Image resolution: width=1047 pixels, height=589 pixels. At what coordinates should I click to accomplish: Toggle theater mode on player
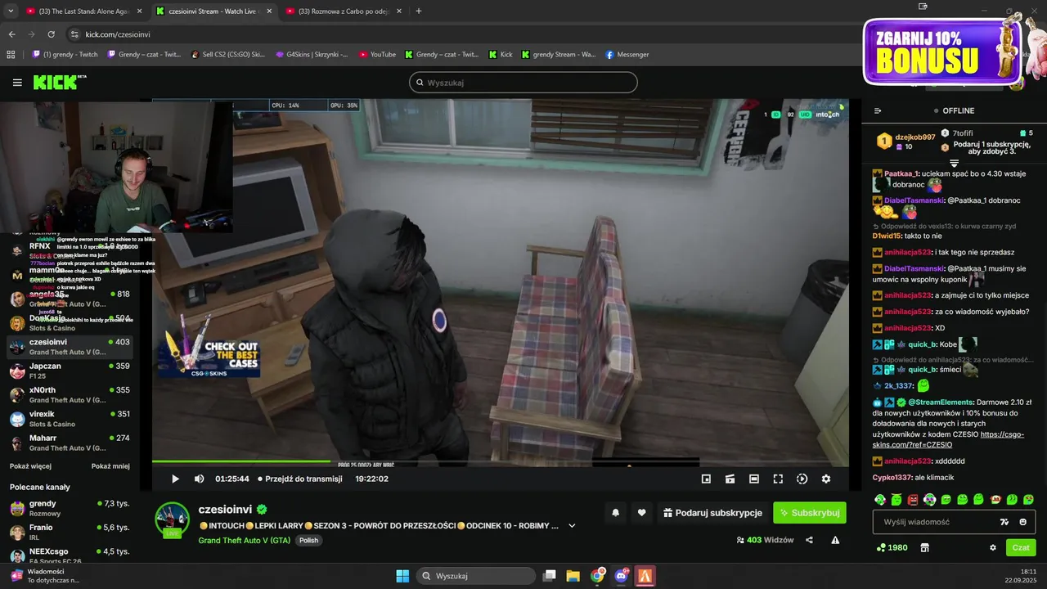tap(754, 479)
